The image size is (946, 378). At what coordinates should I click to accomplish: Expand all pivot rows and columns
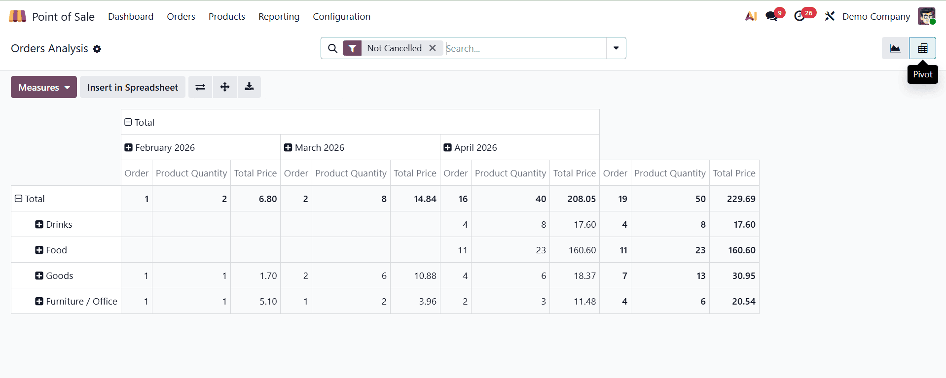[x=225, y=87]
